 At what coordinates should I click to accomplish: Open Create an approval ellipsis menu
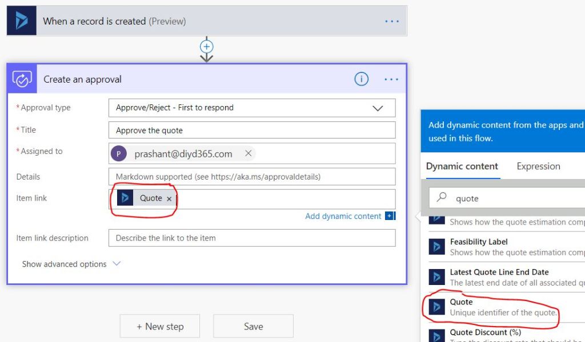[x=392, y=79]
